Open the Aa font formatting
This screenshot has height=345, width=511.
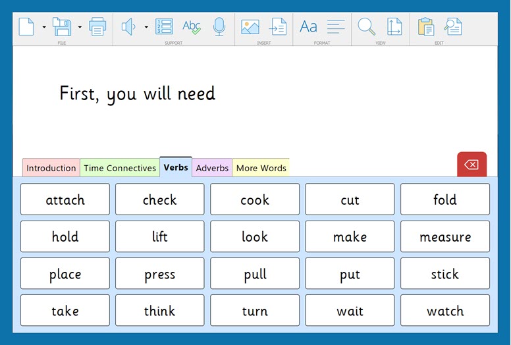pos(308,26)
